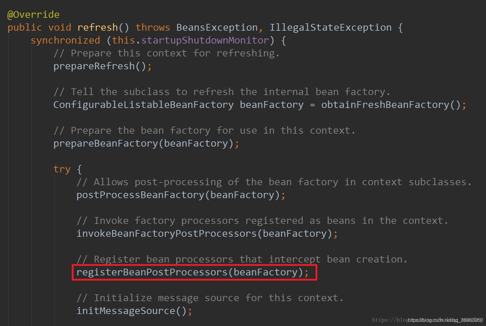Select the refresh method name
The image size is (486, 326).
click(98, 27)
